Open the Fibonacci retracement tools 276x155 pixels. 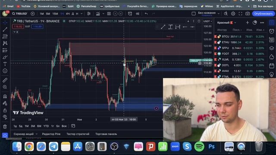tap(5, 36)
